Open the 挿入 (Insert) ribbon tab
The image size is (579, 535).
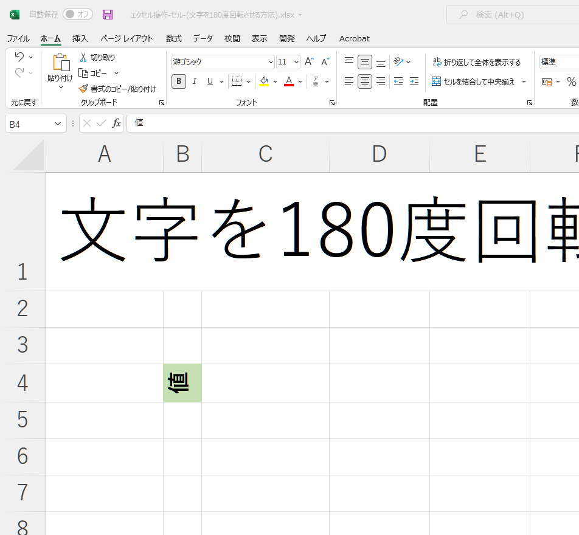tap(80, 38)
